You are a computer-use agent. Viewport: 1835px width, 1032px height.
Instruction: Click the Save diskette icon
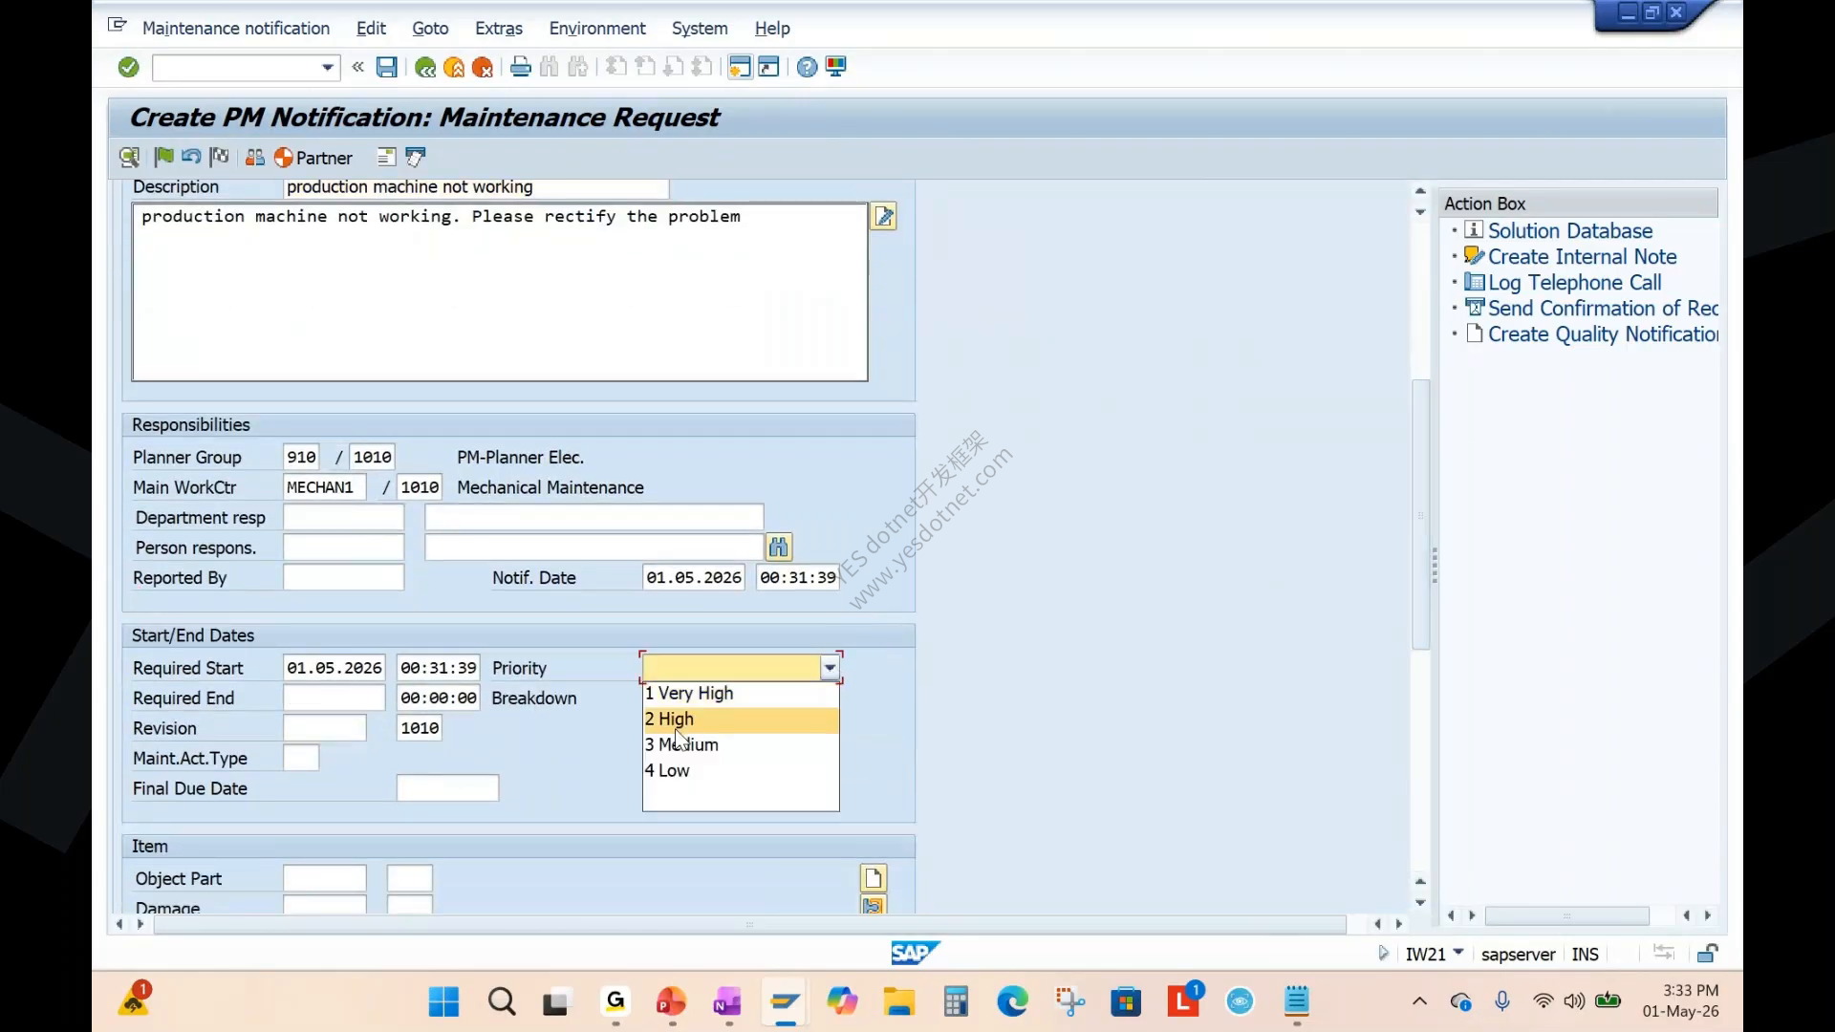point(386,67)
